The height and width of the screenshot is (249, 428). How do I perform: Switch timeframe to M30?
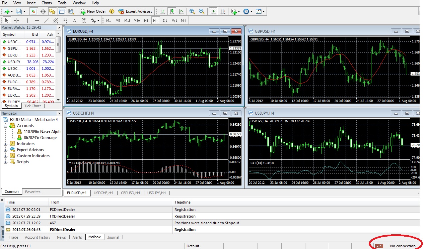tap(137, 20)
